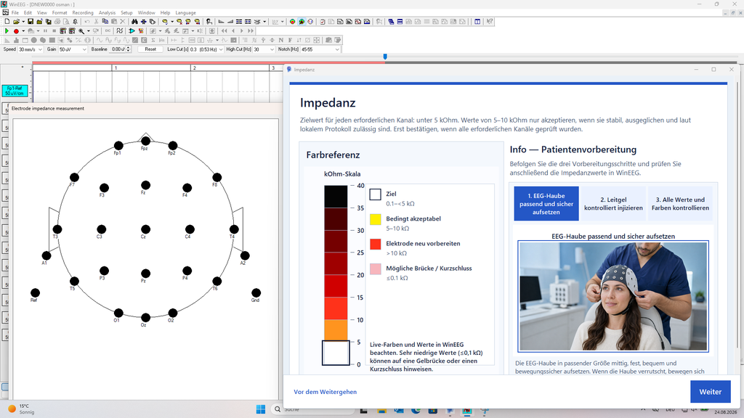
Task: Click the Fp1-Ref channel label
Action: (15, 91)
